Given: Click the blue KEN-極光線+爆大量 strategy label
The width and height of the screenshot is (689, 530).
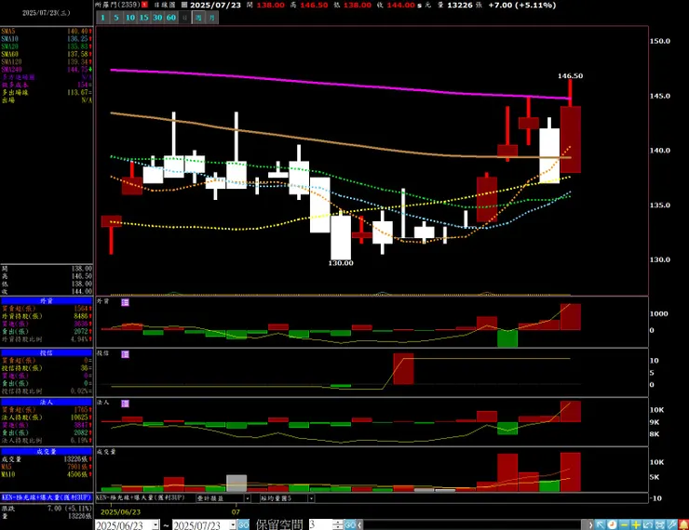Looking at the screenshot, I should coord(47,497).
